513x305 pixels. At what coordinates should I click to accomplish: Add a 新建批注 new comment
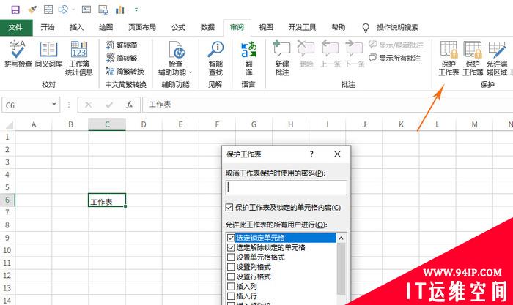(282, 58)
